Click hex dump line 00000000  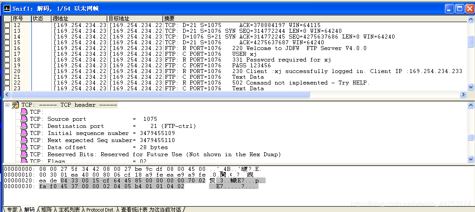coord(133,169)
